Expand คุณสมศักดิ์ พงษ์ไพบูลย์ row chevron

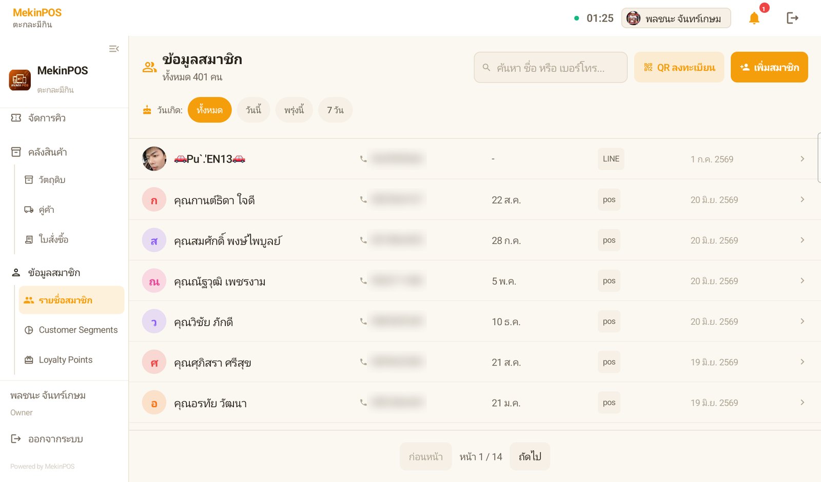click(x=802, y=240)
